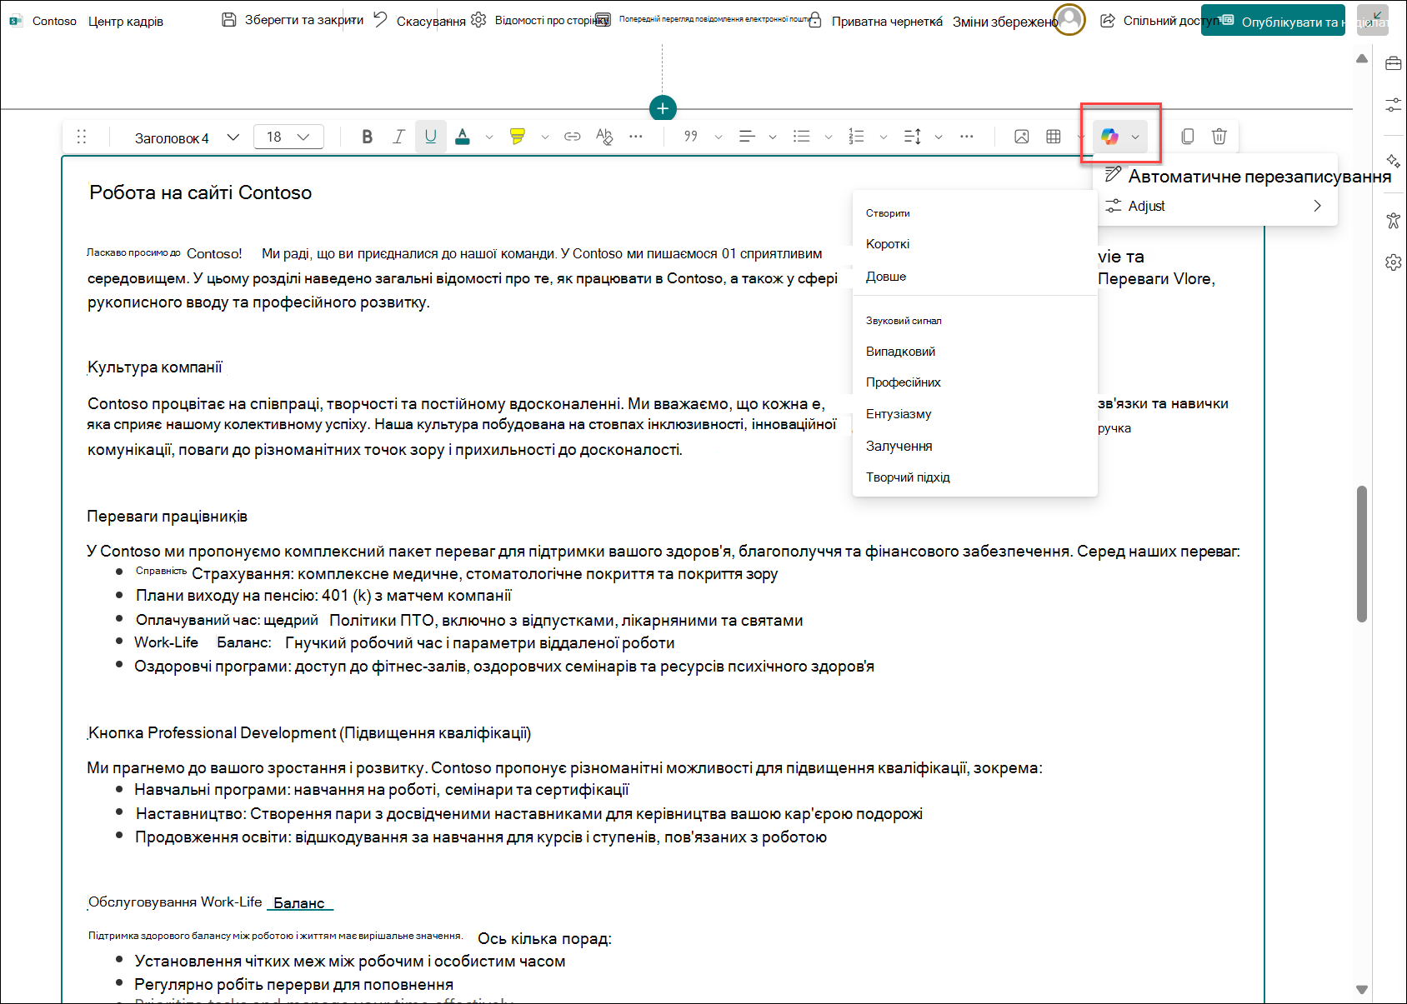Create a bulleted list
Image resolution: width=1407 pixels, height=1004 pixels.
click(802, 137)
